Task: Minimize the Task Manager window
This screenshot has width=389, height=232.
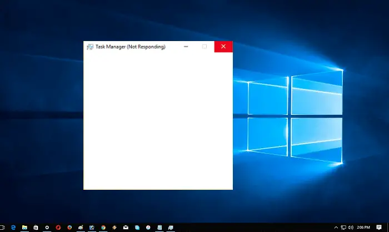Action: click(186, 47)
